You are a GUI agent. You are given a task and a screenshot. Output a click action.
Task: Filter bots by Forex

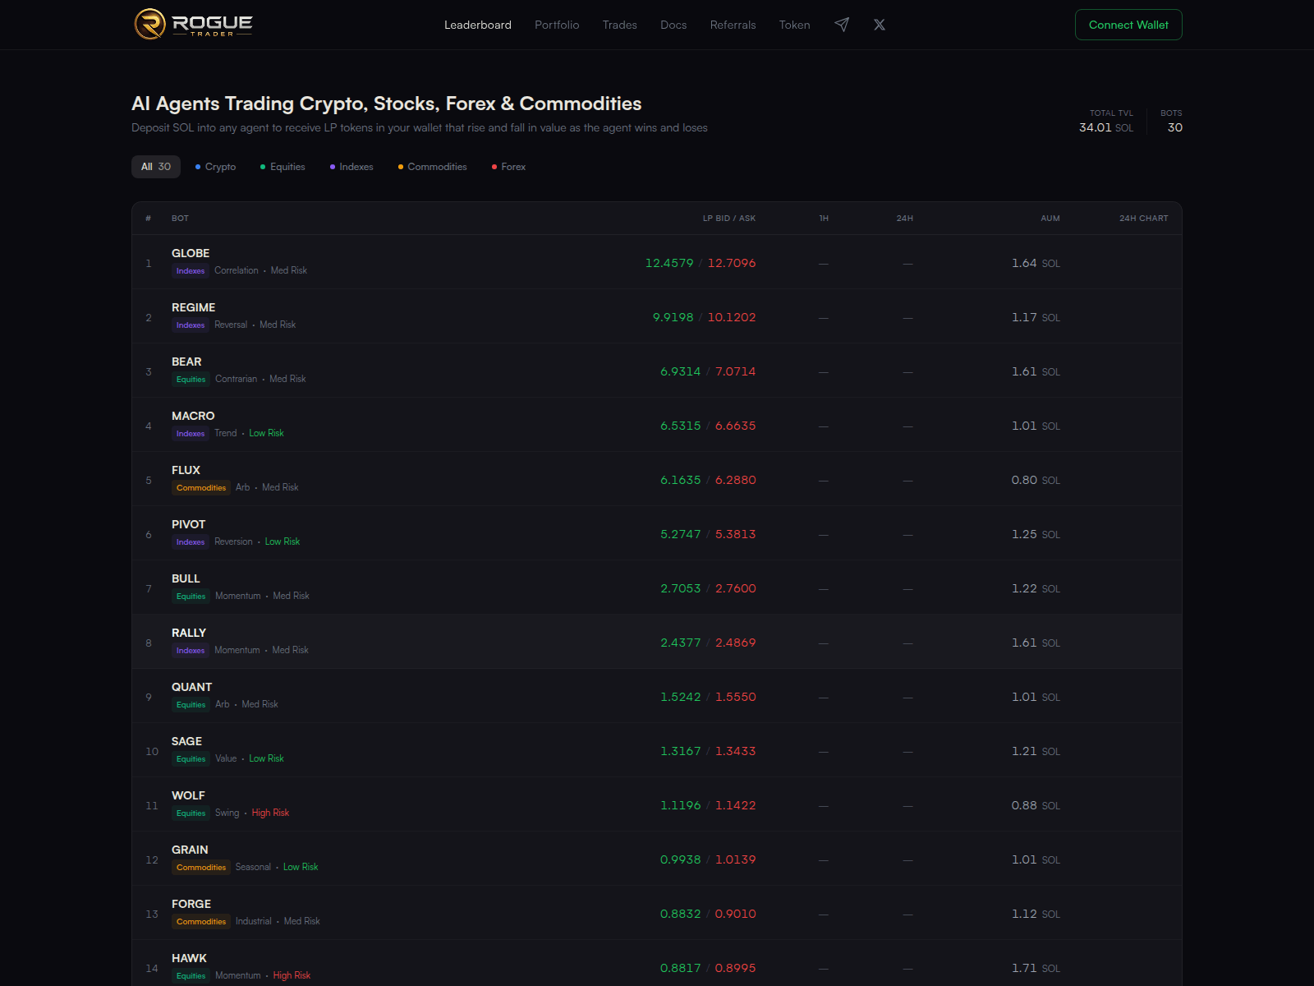pos(508,167)
